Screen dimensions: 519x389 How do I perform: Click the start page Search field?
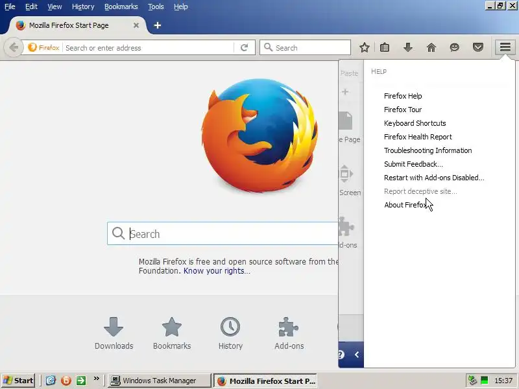point(223,233)
